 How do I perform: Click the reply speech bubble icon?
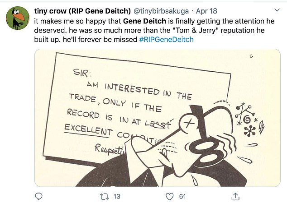(x=39, y=196)
